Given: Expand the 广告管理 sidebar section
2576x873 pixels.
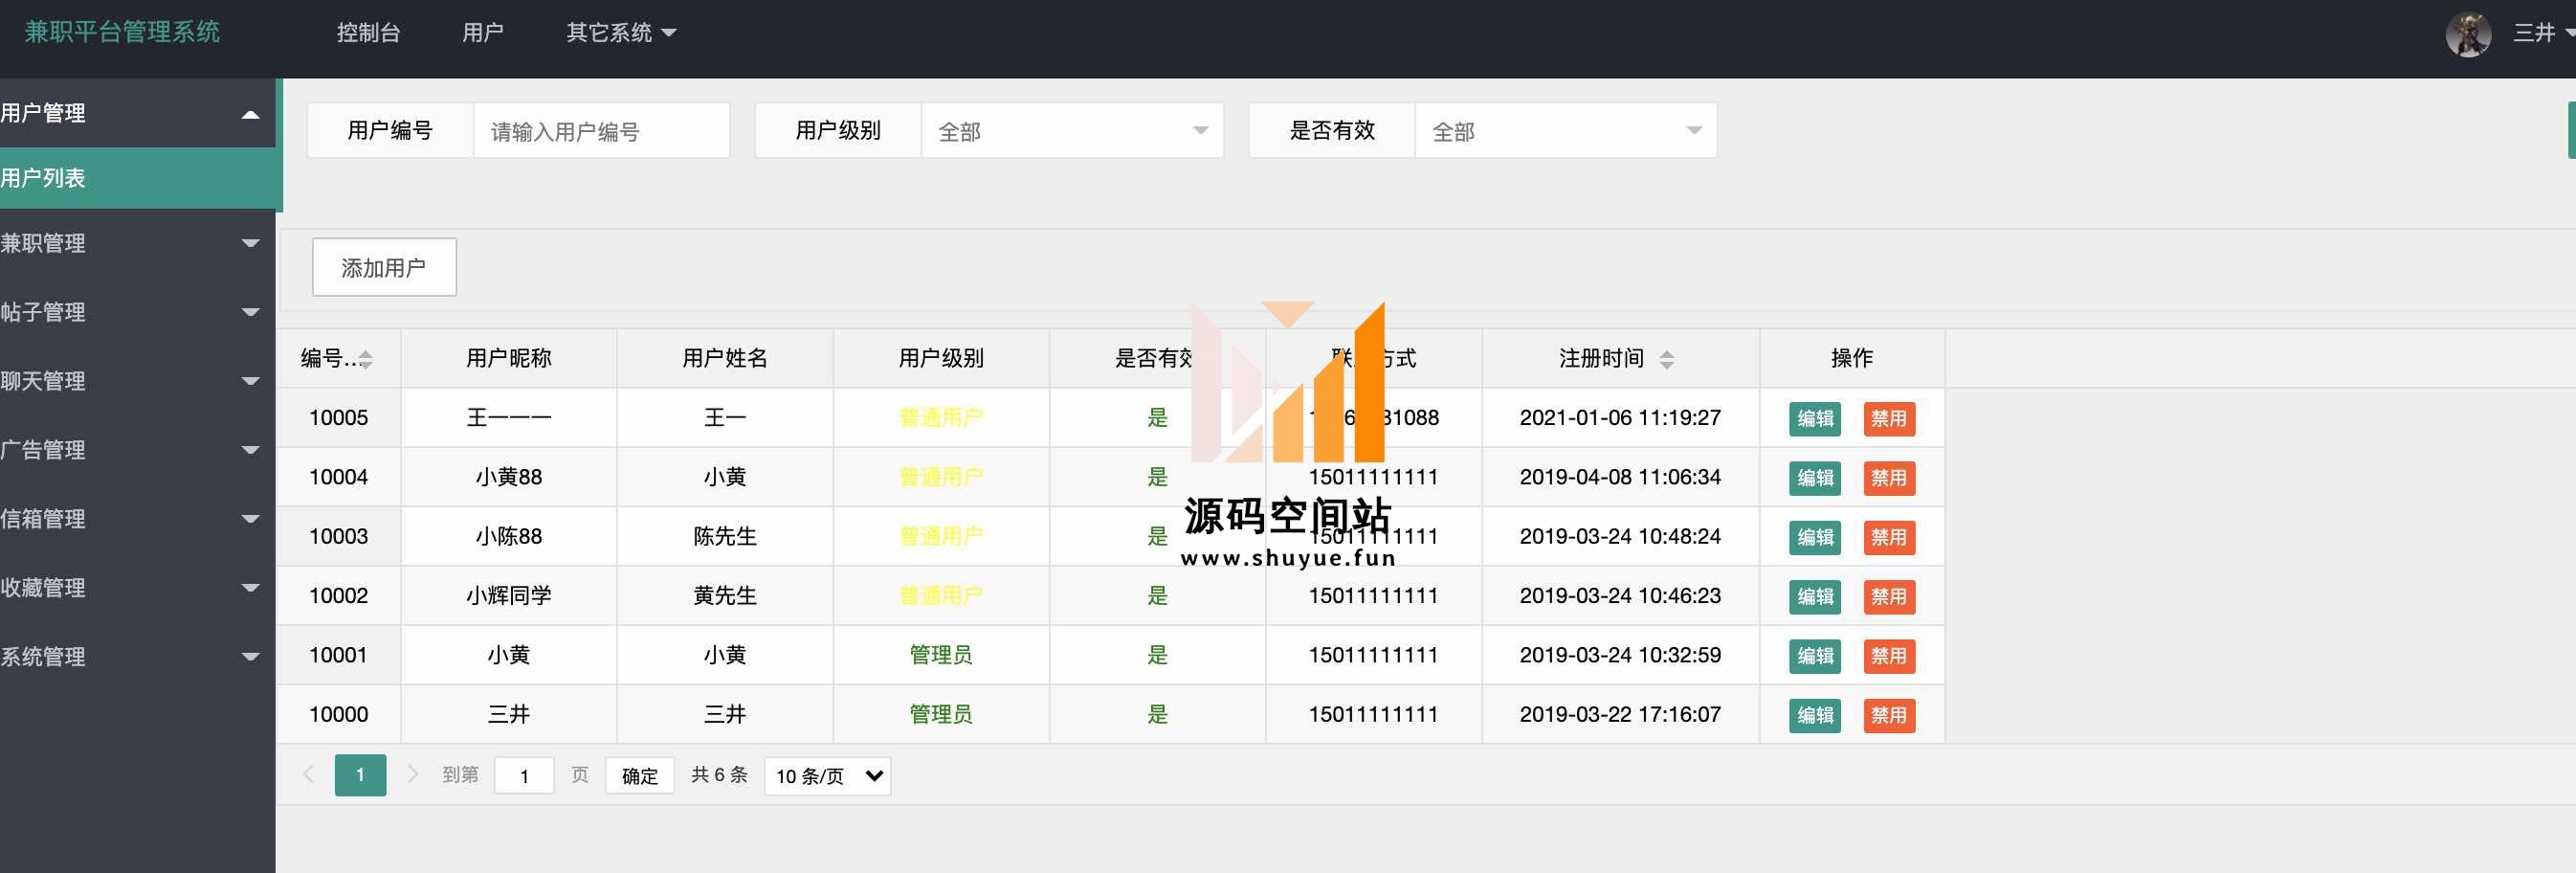Looking at the screenshot, I should [x=138, y=450].
